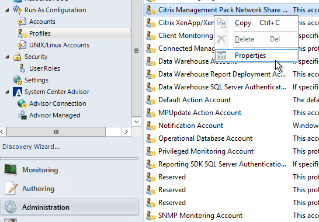Select the Default Action Account profile
319x222 pixels.
[x=195, y=100]
